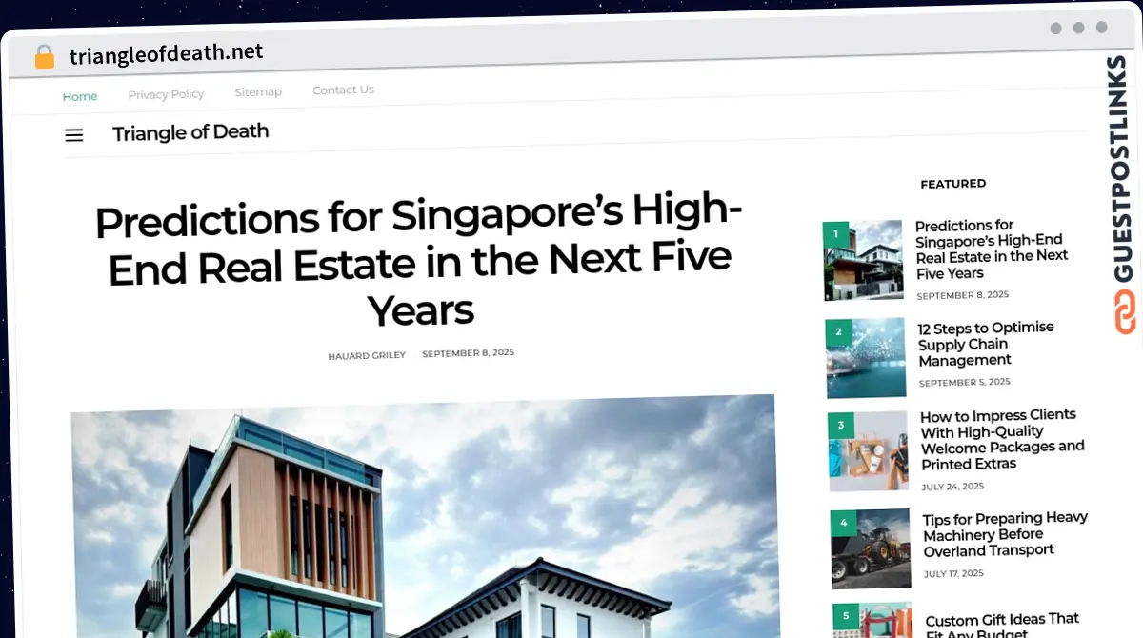Viewport: 1143px width, 638px height.
Task: Click the padlock icon in address bar
Action: pos(44,57)
